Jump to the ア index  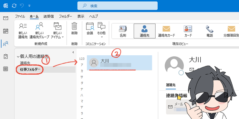(x=82, y=65)
